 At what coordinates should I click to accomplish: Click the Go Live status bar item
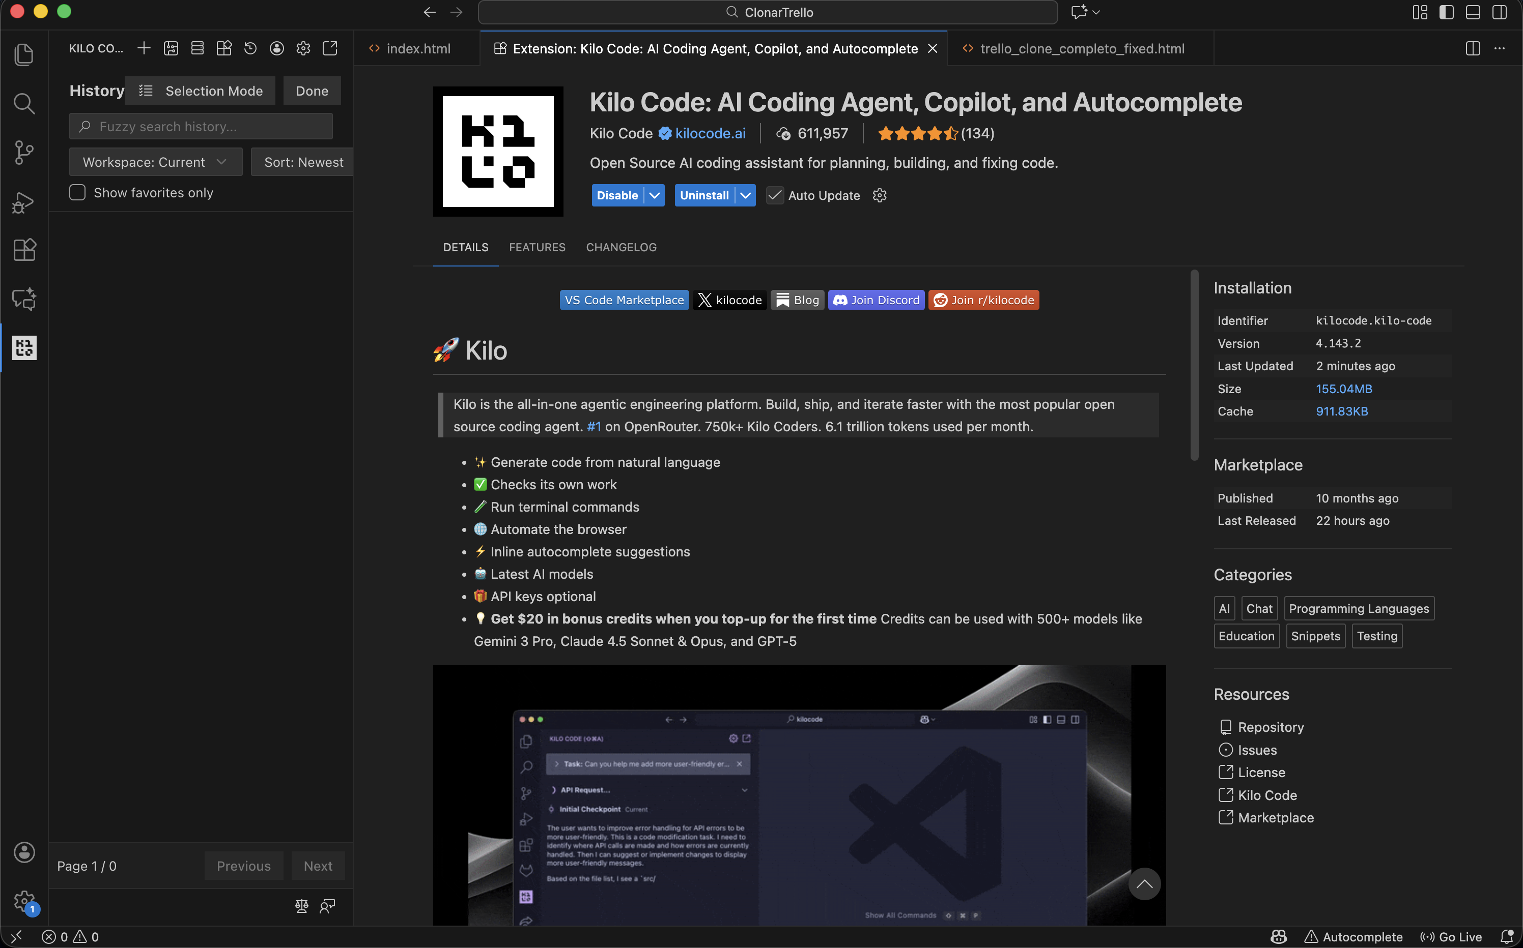(x=1452, y=937)
